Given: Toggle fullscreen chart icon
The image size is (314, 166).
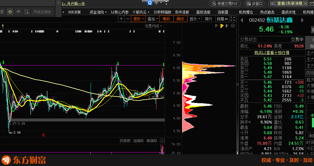Looking at the screenshot, I should 233,19.
